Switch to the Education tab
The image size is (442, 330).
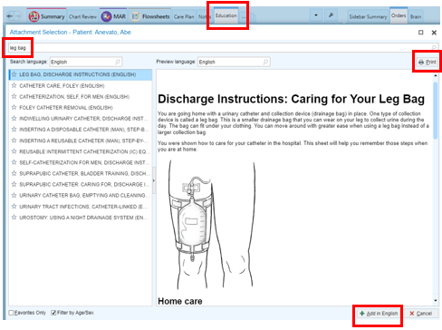click(x=226, y=15)
